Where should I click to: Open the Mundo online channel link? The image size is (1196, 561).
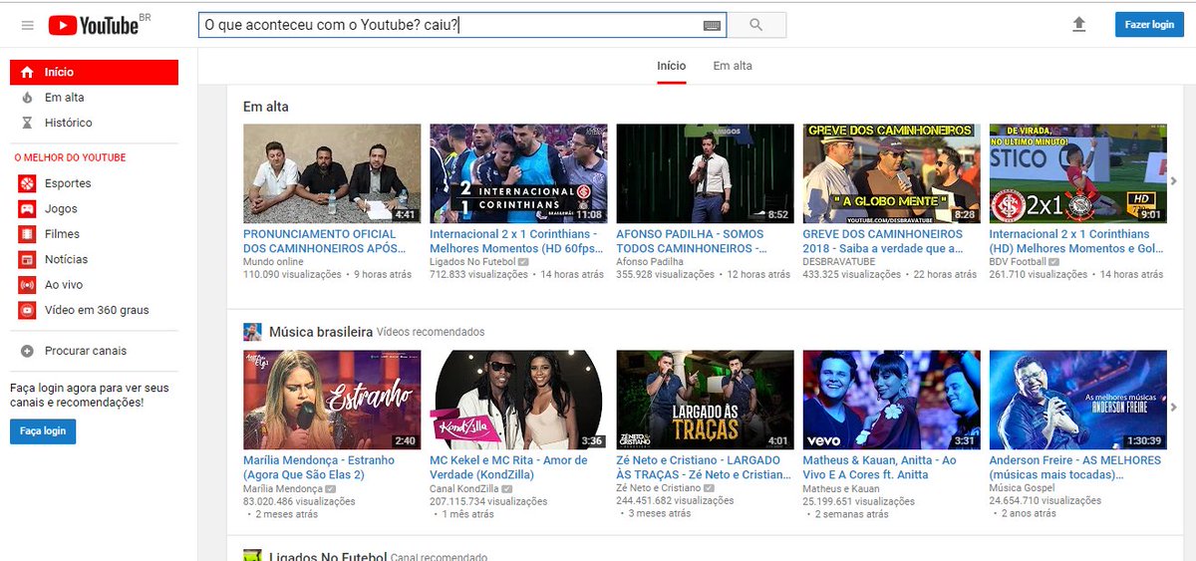[273, 262]
